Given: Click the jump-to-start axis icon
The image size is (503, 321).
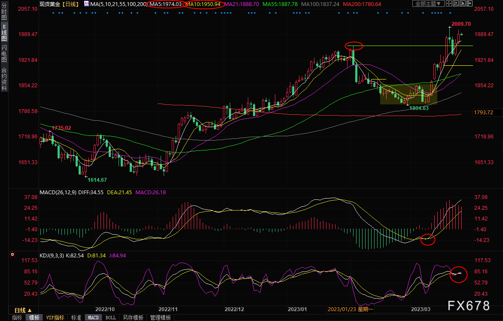Looking at the screenshot, I should pyautogui.click(x=456, y=3).
